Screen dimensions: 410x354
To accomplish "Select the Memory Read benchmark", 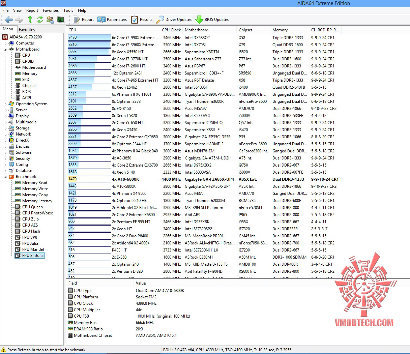I will pyautogui.click(x=35, y=183).
